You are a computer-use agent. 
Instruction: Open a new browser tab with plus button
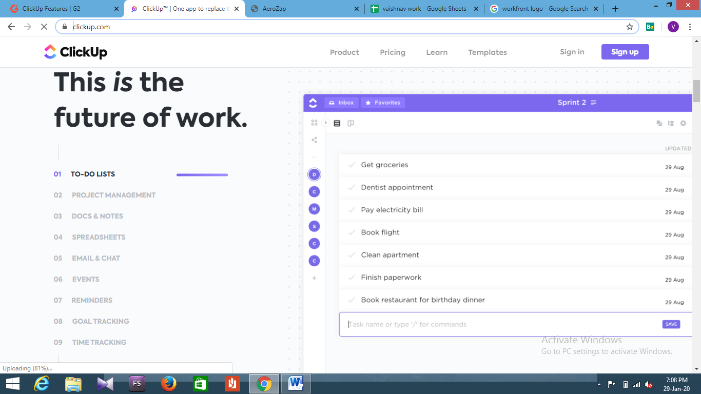point(615,9)
